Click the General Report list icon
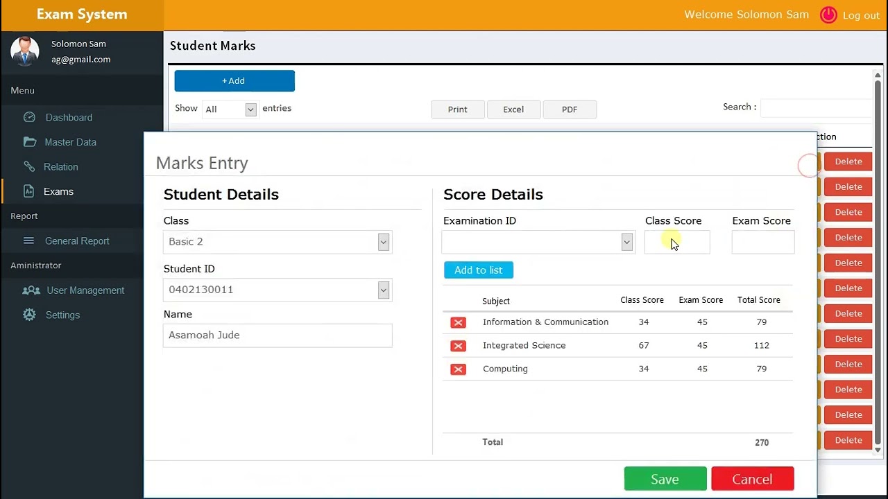Screen dimensions: 888x499 [28, 240]
